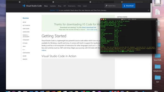Open the .docx document on desktop

[158, 13]
